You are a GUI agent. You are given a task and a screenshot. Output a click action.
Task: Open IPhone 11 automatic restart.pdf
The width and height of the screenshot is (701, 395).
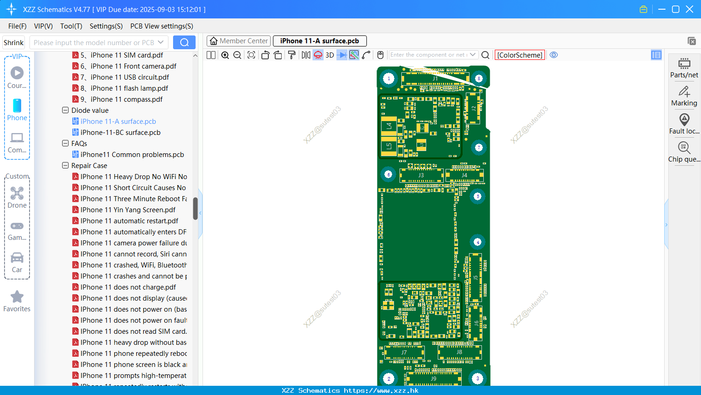coord(125,221)
